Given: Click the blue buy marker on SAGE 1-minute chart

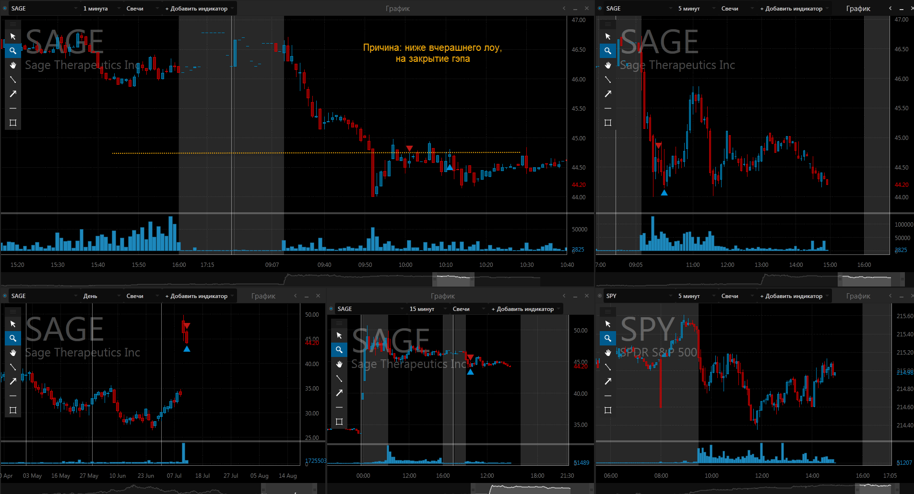Looking at the screenshot, I should point(450,167).
